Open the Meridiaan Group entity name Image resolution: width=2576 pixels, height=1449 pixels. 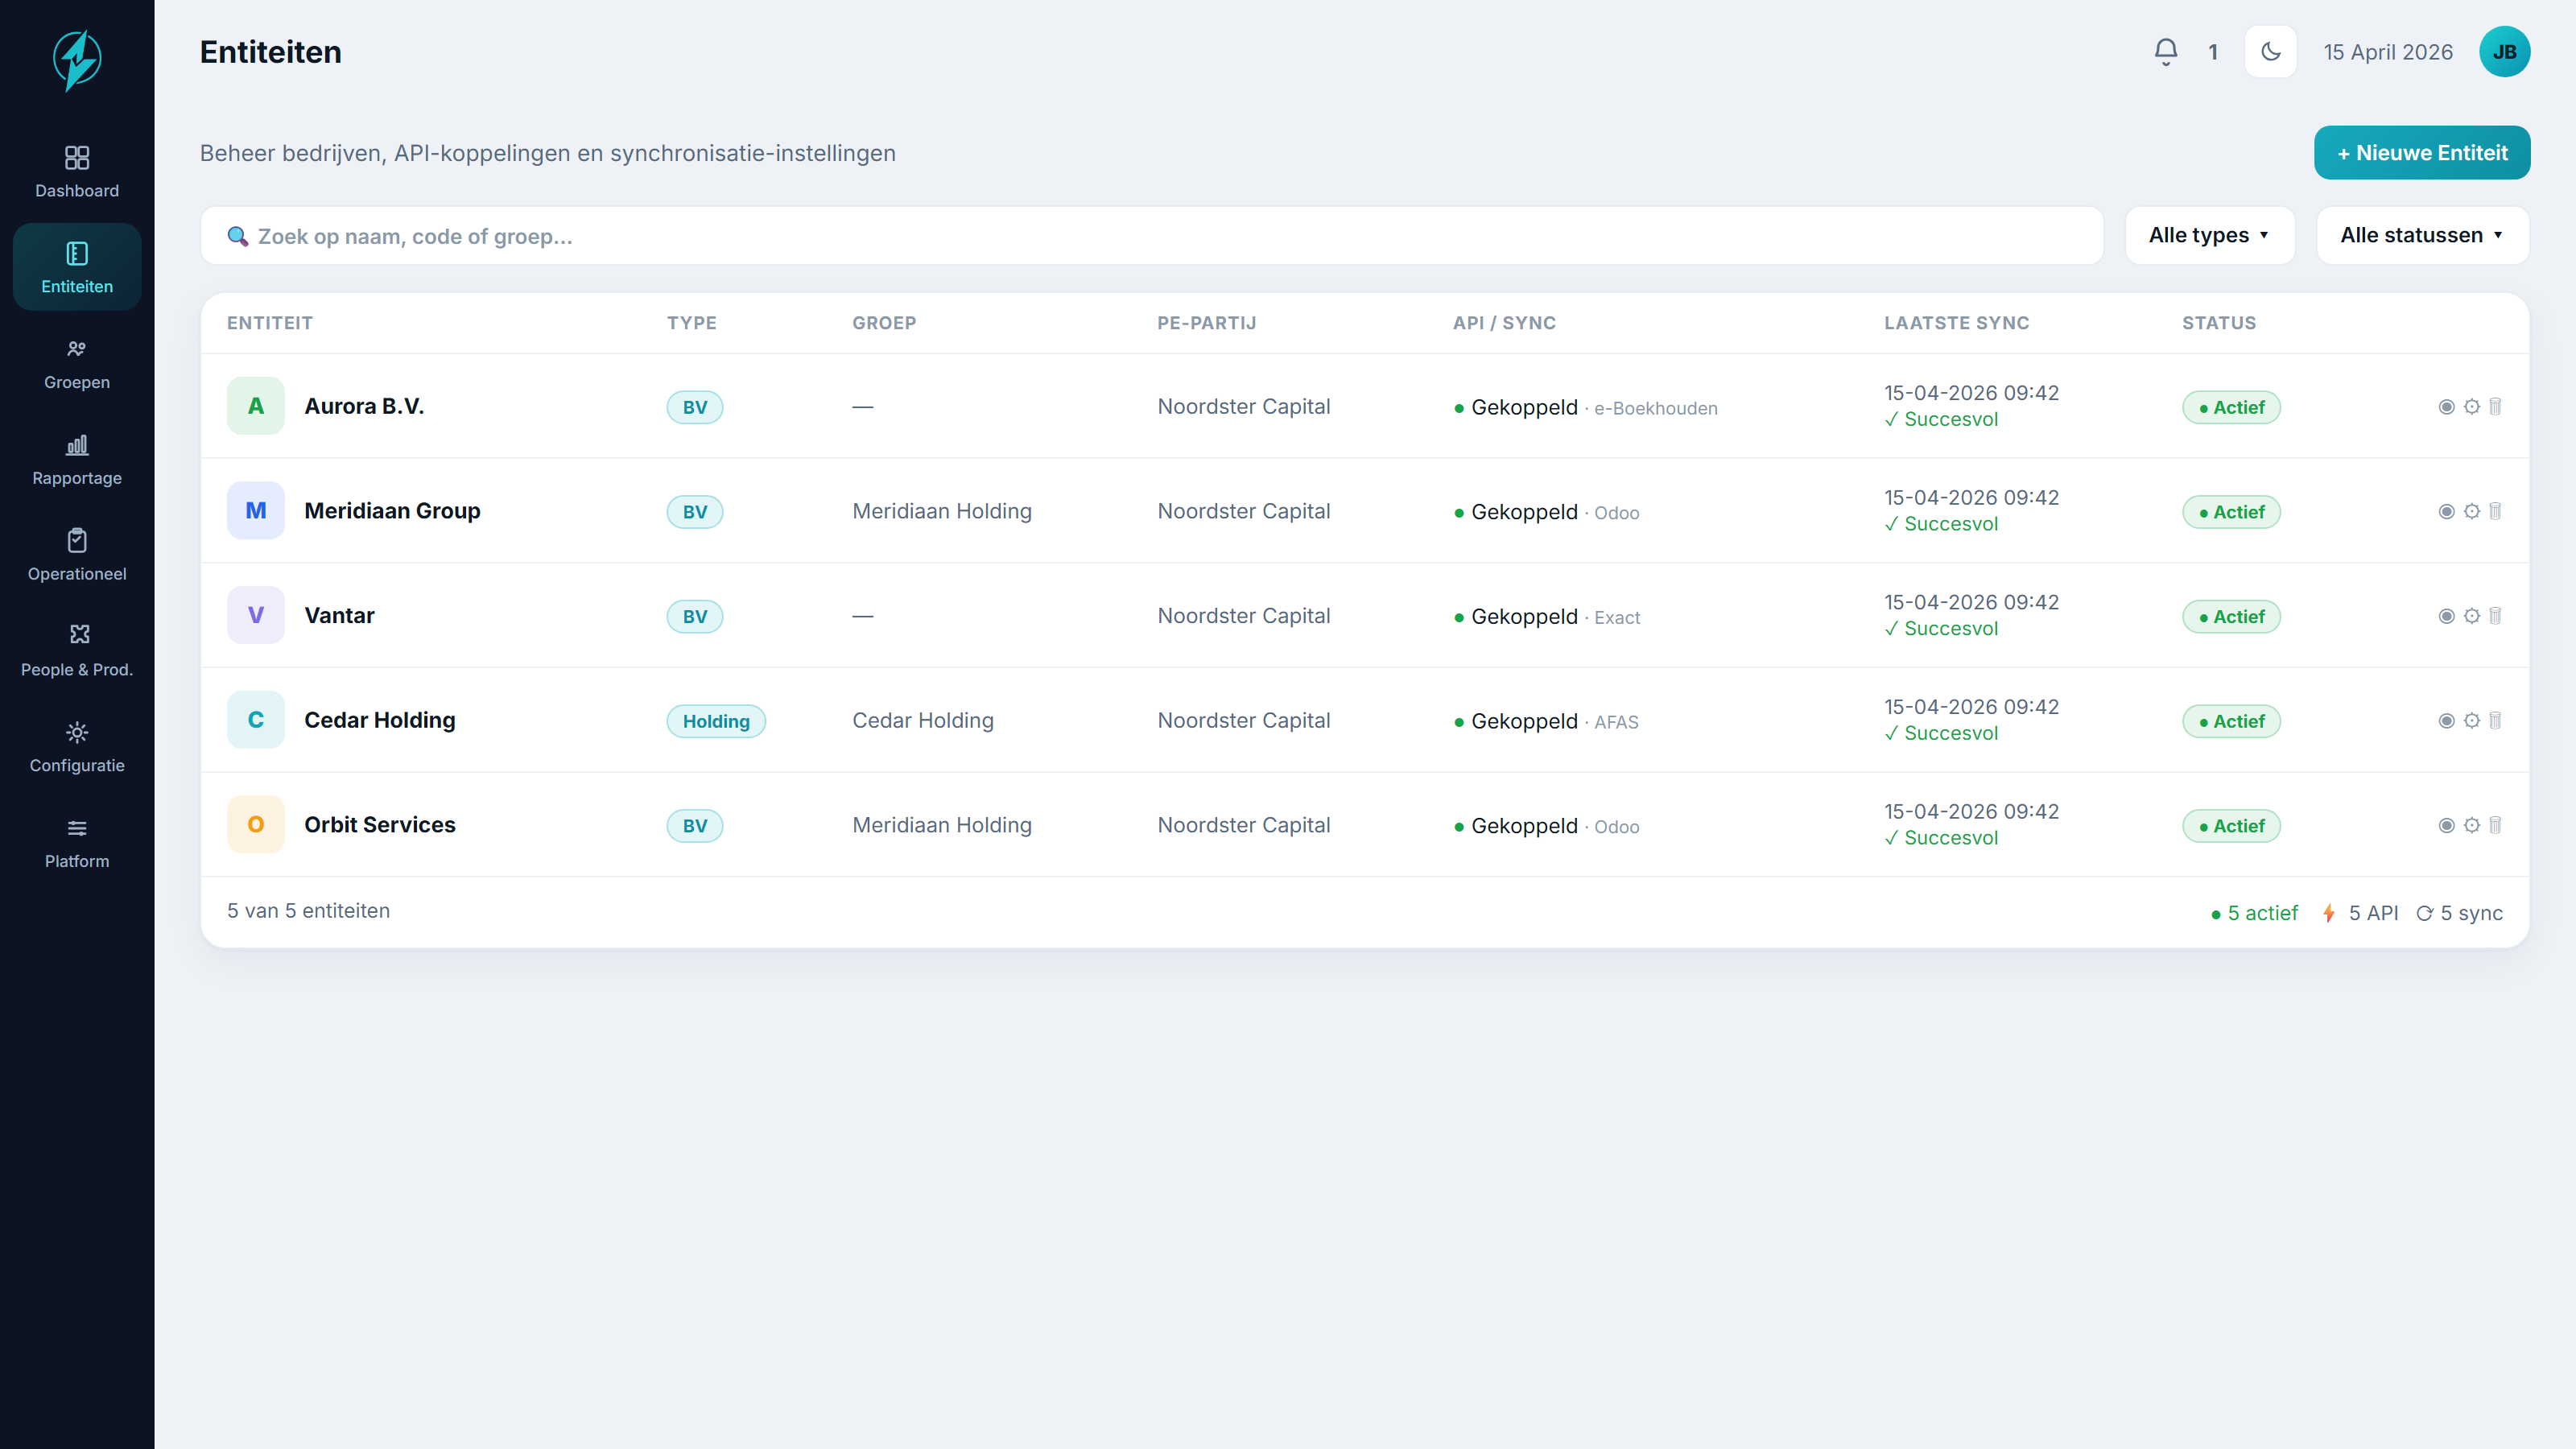click(392, 511)
